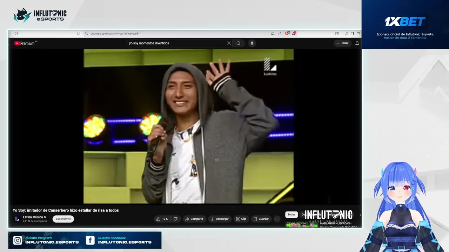Open the Crear menu
Screen dimensions: 449x252
pos(342,43)
